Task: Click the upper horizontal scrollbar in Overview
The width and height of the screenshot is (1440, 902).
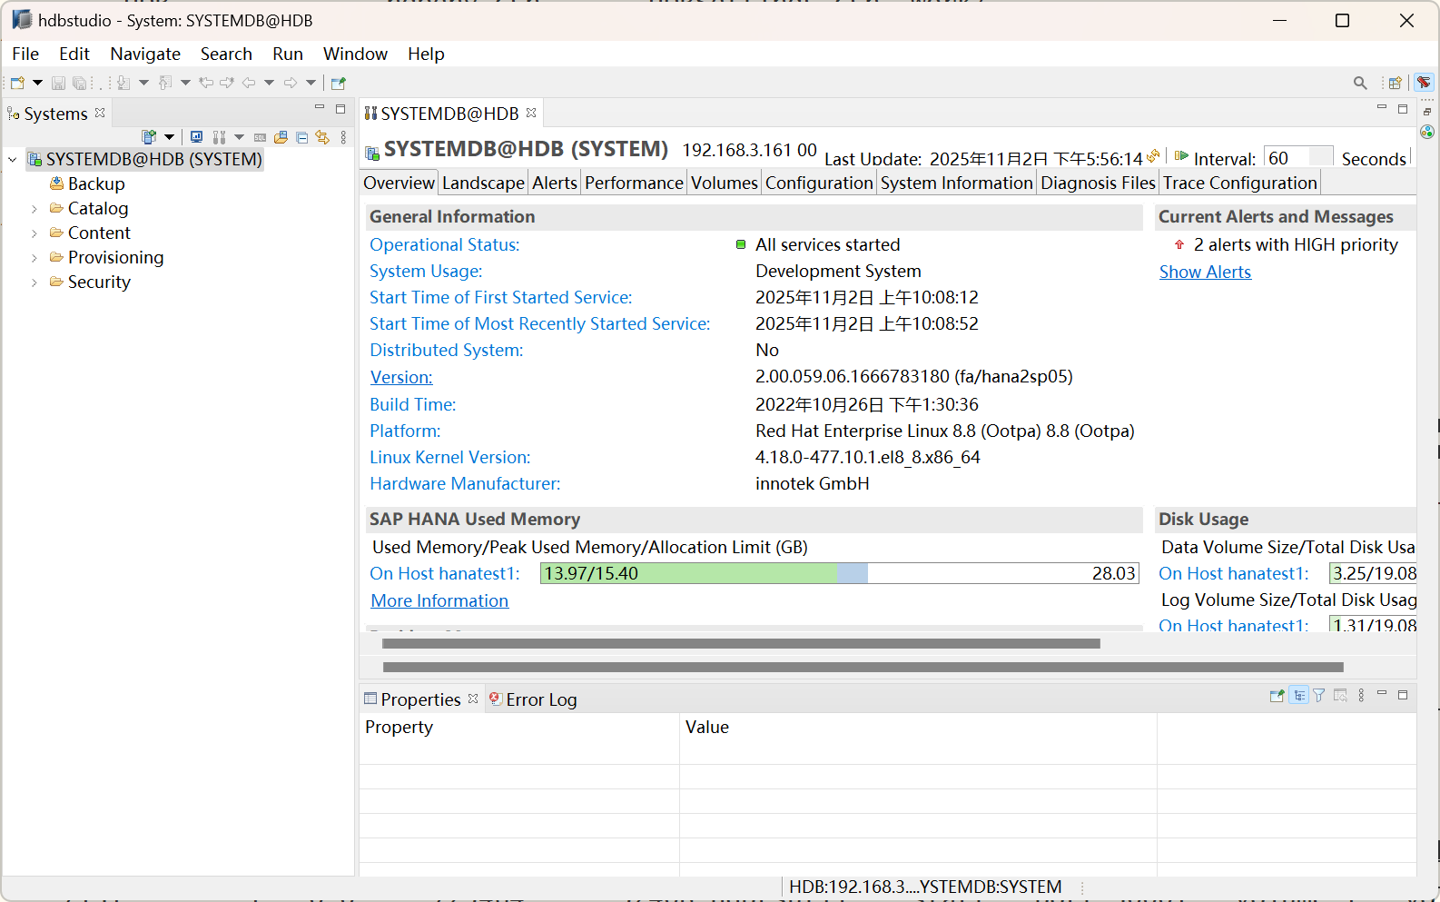Action: 741,644
